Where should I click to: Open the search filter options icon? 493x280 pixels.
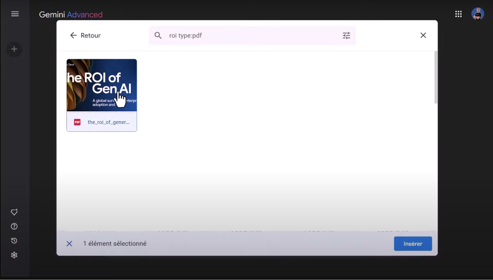pyautogui.click(x=346, y=35)
